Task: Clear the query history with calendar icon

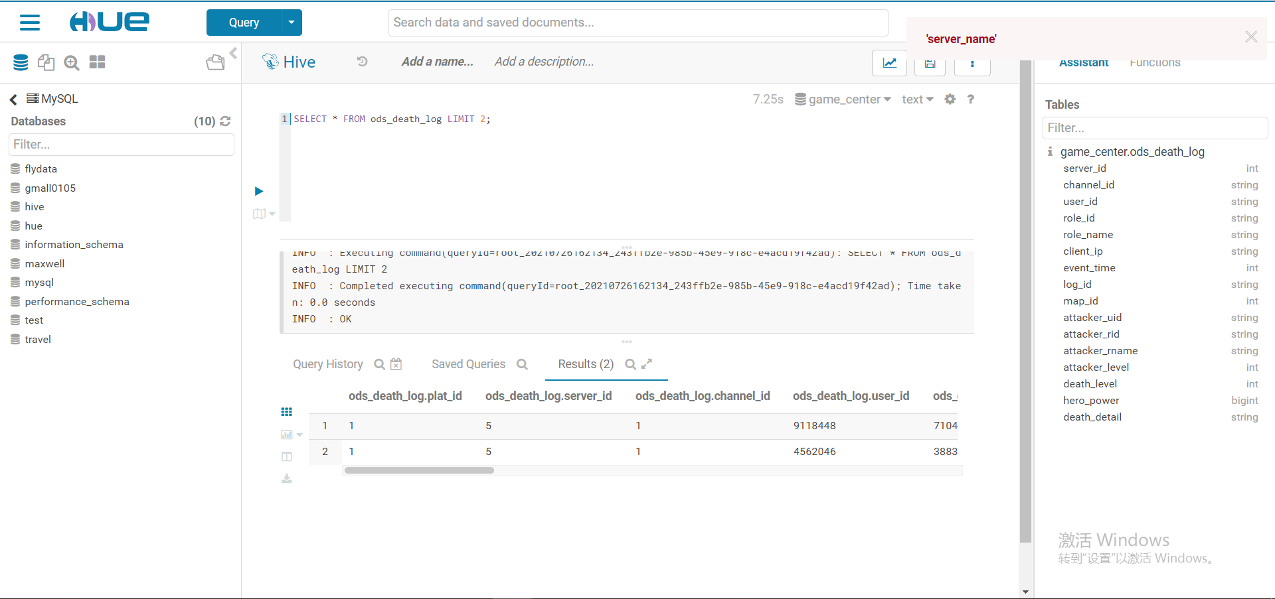Action: tap(396, 364)
